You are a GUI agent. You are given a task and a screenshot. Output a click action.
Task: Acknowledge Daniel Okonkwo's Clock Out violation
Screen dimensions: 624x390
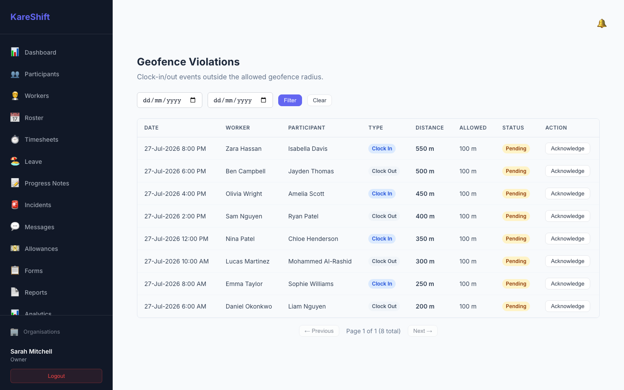tap(567, 306)
